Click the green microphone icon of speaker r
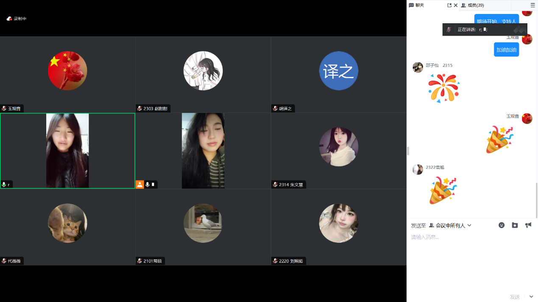This screenshot has width=538, height=302. click(4, 185)
